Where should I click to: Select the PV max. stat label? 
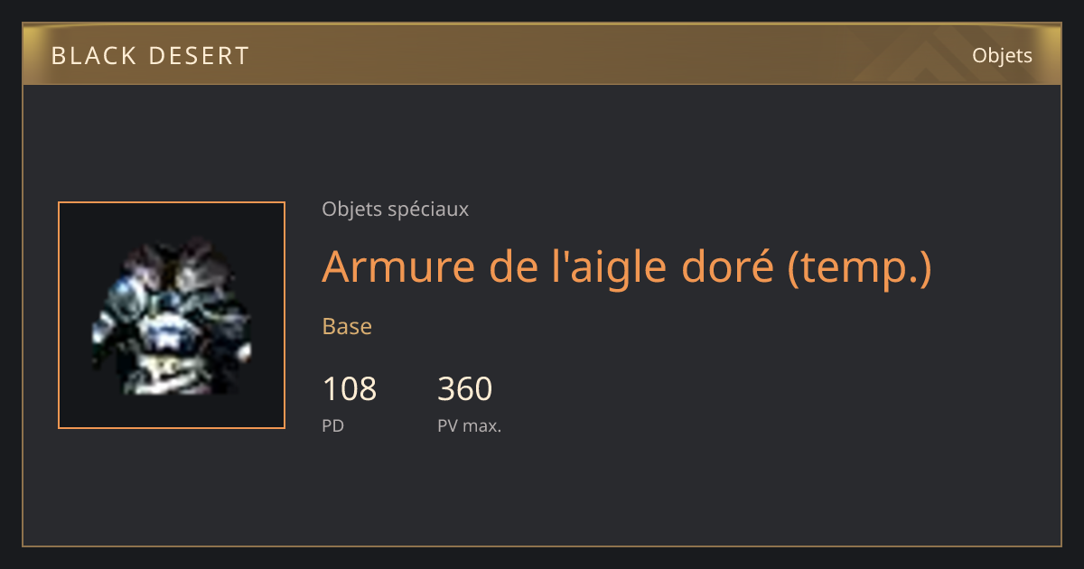[x=470, y=425]
